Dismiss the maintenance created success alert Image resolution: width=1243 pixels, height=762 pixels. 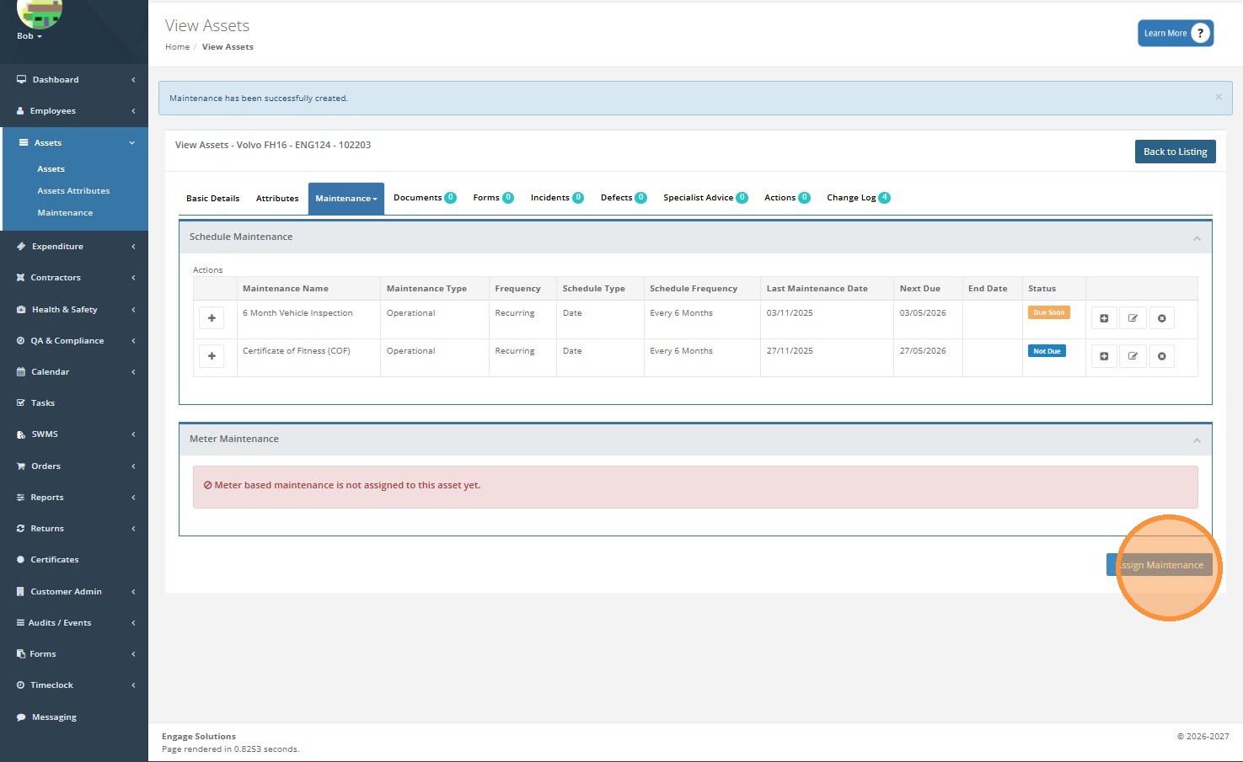tap(1219, 97)
